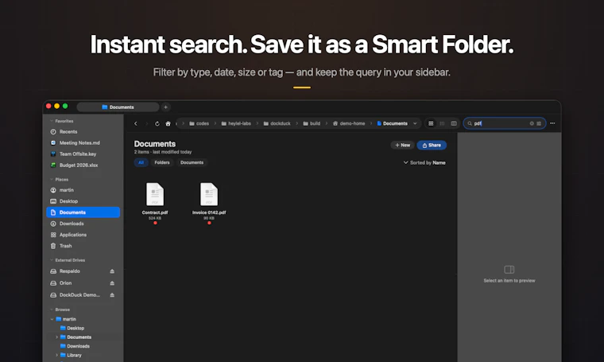Image resolution: width=604 pixels, height=362 pixels.
Task: Add a new tab with plus button
Action: click(x=165, y=107)
